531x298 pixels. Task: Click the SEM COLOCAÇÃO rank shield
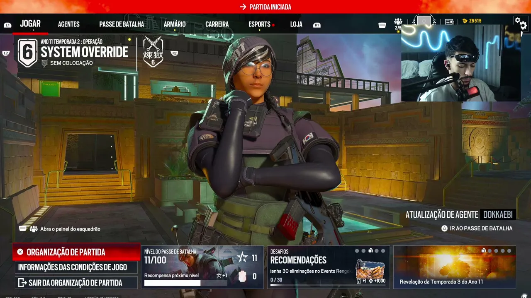click(44, 63)
